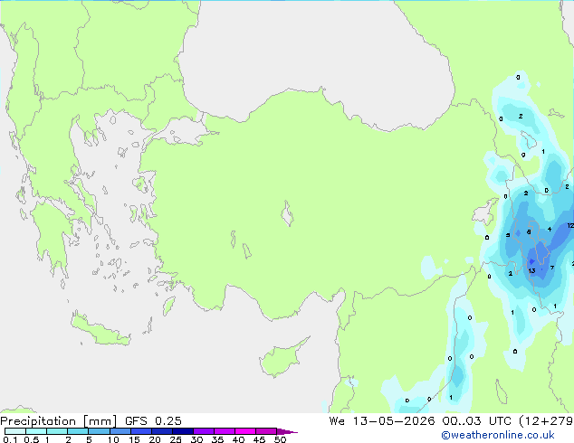Select the island of Cyprus on the map
Viewport: 574px width, 443px height.
coord(283,357)
